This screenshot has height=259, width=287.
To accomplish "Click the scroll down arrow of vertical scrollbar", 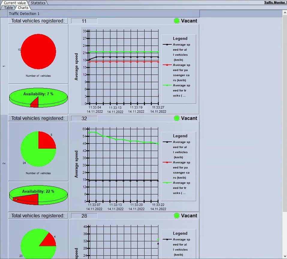I will point(285,256).
